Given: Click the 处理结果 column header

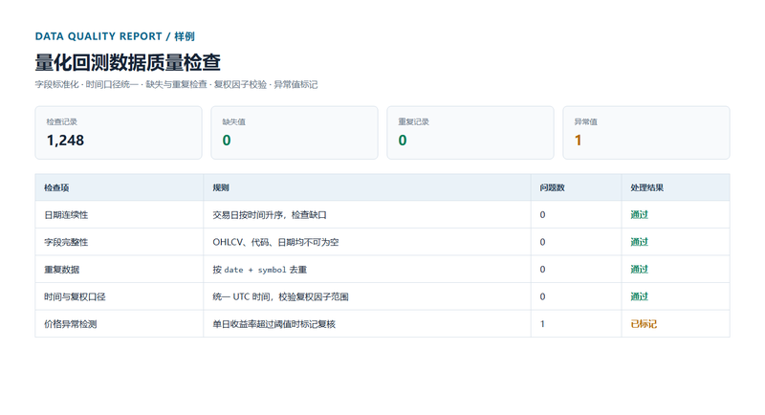Looking at the screenshot, I should [647, 187].
